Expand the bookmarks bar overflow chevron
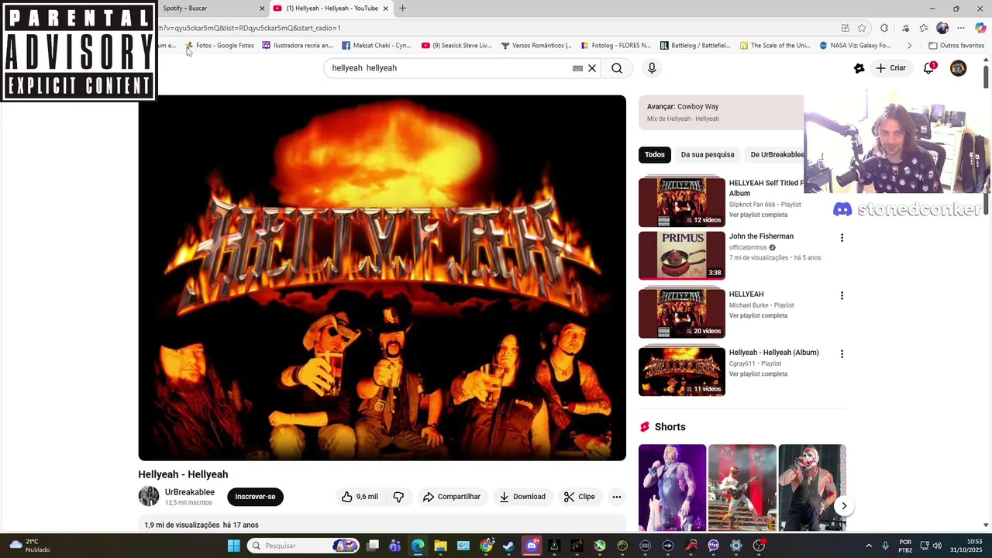 tap(909, 46)
